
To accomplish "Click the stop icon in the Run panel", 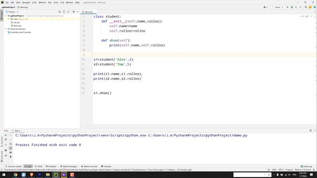I will click(5, 145).
